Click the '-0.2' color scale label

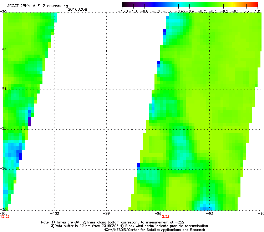pos(224,11)
